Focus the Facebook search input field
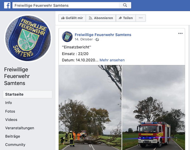190x150 pixels. pyautogui.click(x=66, y=5)
